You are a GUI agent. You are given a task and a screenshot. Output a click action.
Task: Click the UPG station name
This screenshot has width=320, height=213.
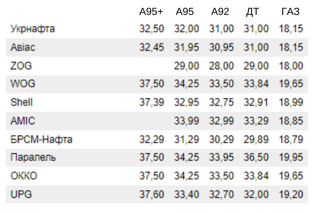21,194
